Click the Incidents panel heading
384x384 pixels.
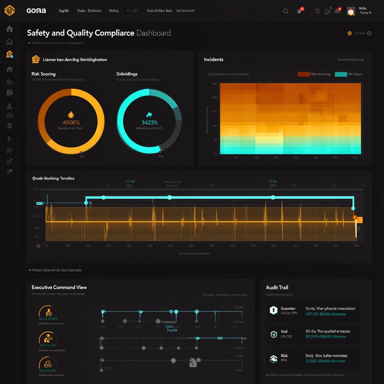[x=213, y=60]
